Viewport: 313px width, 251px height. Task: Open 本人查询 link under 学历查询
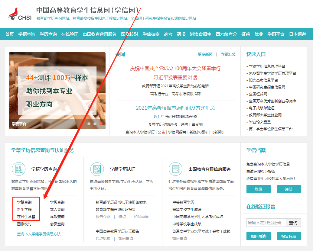[57, 210]
